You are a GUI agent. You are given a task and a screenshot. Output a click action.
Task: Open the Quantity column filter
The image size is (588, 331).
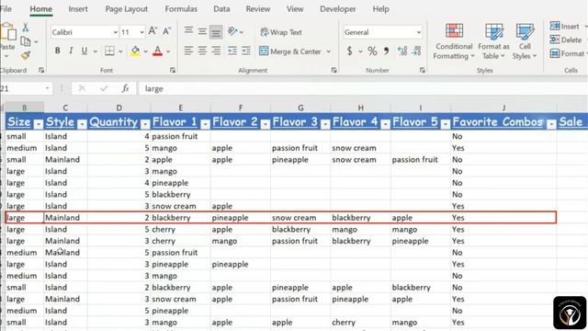tap(145, 124)
